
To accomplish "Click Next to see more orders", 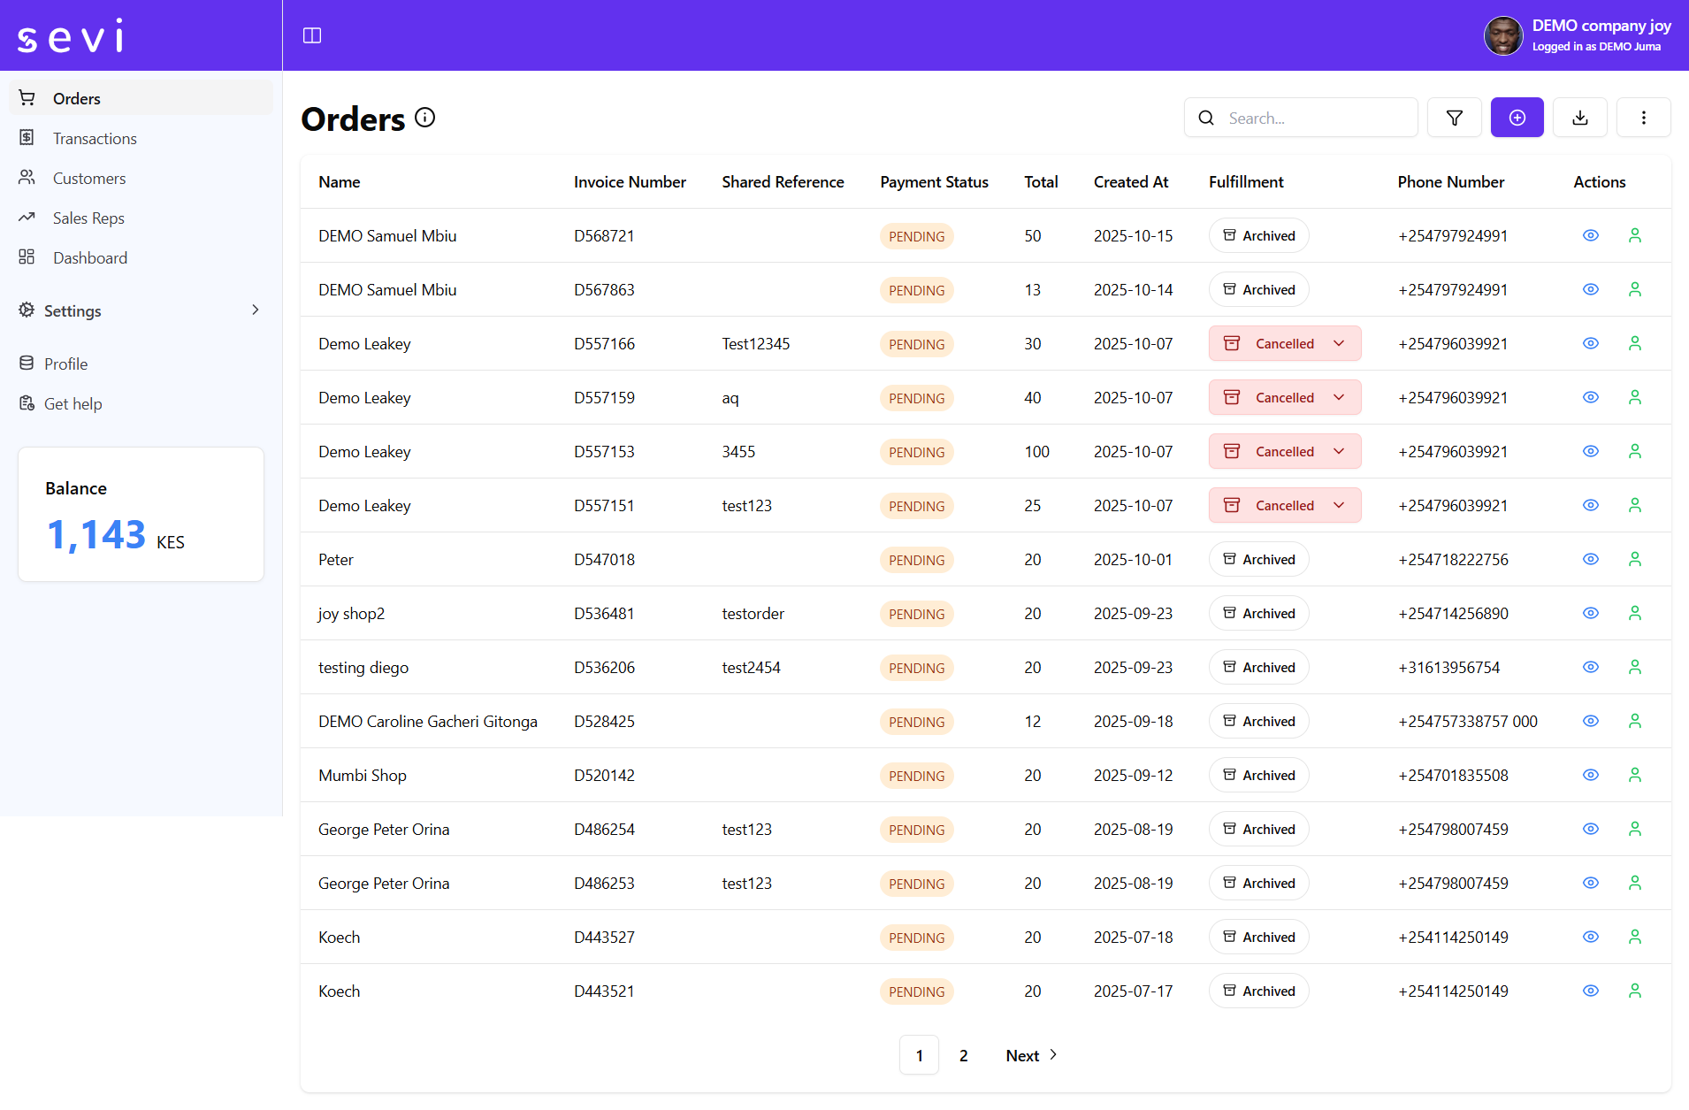I will click(x=1023, y=1054).
